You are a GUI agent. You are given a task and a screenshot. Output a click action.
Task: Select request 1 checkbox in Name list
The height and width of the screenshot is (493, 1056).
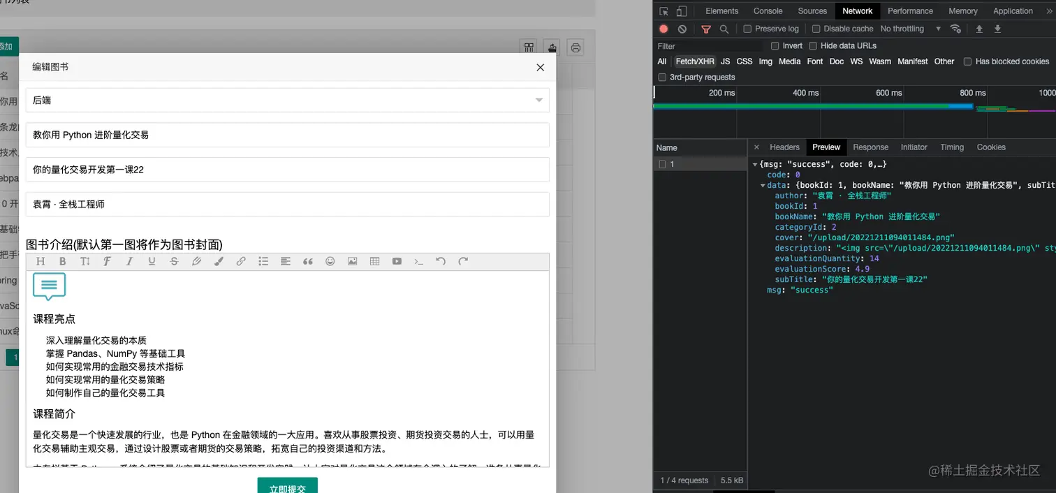(x=662, y=164)
